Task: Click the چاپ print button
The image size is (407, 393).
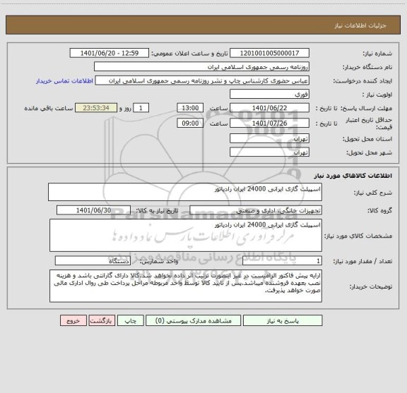Action: tap(130, 320)
